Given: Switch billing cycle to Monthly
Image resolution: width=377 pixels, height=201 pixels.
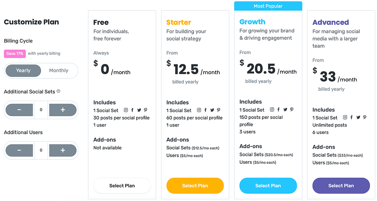Looking at the screenshot, I should tap(59, 71).
